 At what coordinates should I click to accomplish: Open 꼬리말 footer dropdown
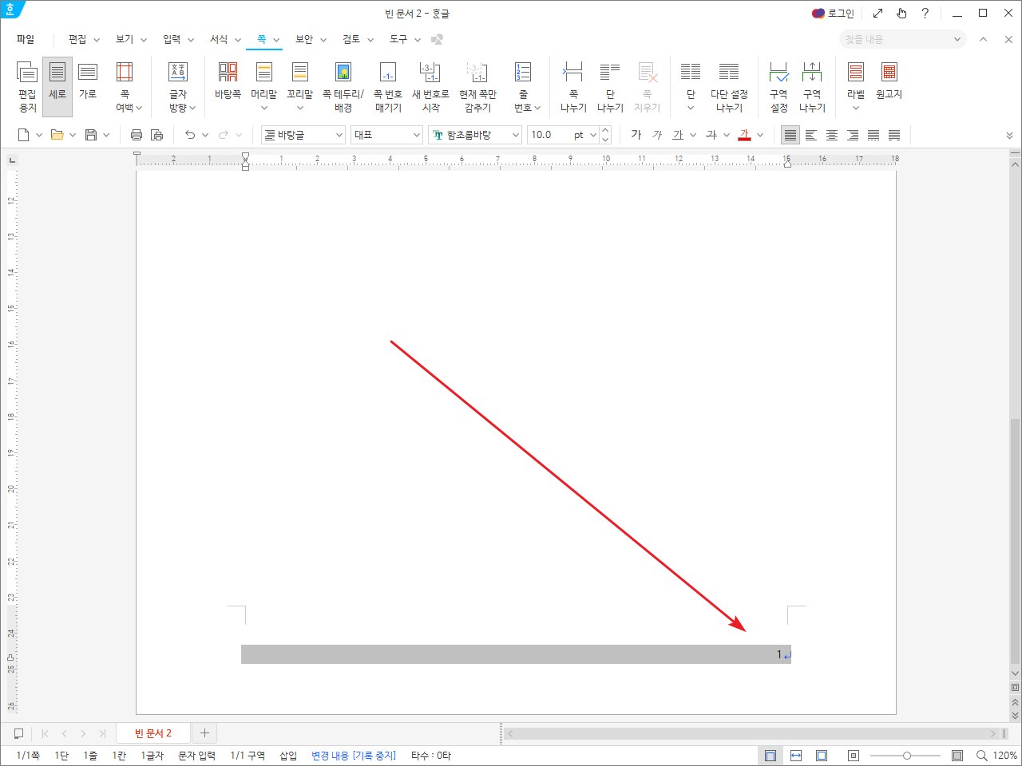point(300,87)
